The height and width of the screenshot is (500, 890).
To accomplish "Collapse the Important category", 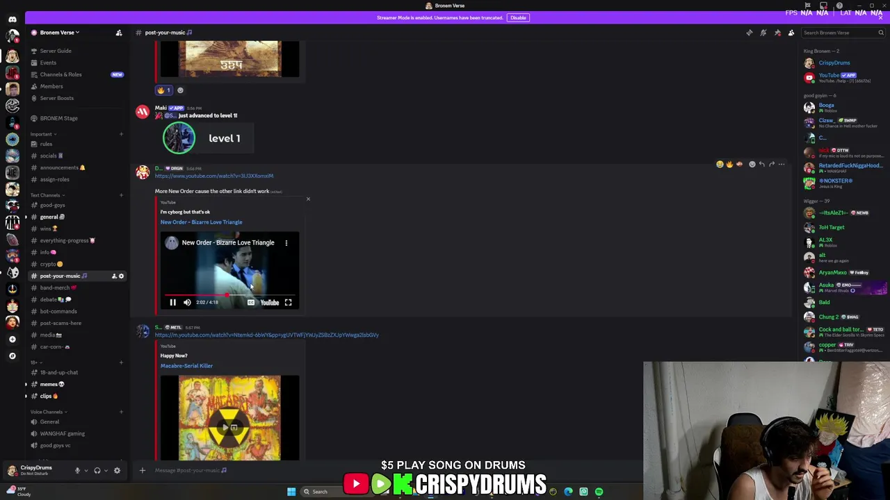I will [42, 134].
